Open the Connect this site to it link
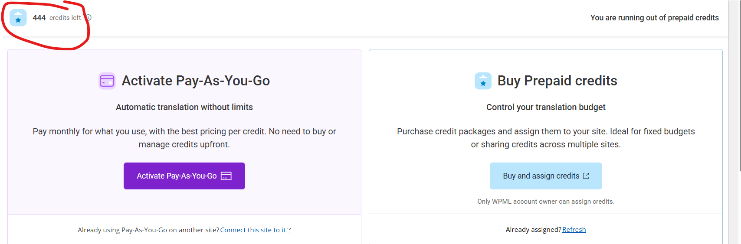The width and height of the screenshot is (741, 244). (252, 230)
